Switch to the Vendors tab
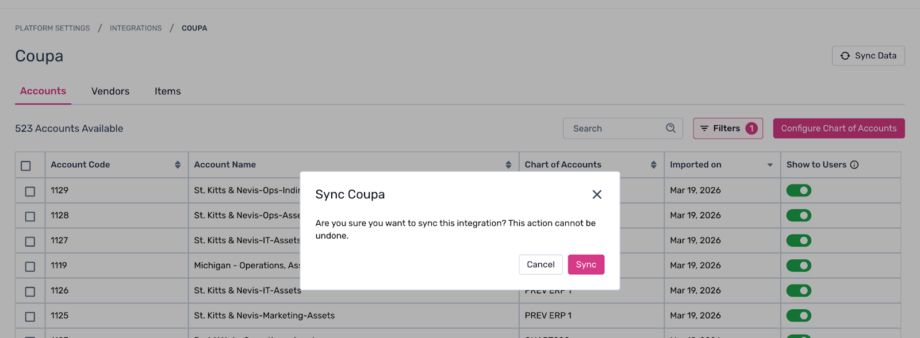 [110, 91]
